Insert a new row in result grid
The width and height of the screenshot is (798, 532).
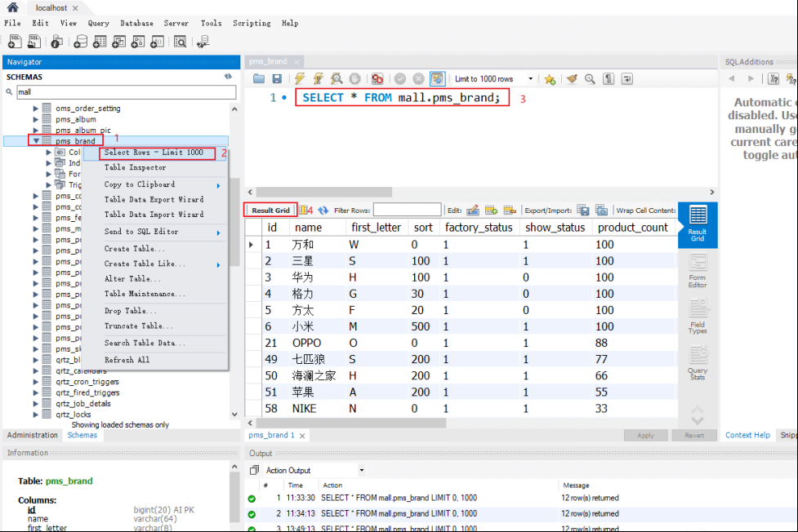[491, 210]
